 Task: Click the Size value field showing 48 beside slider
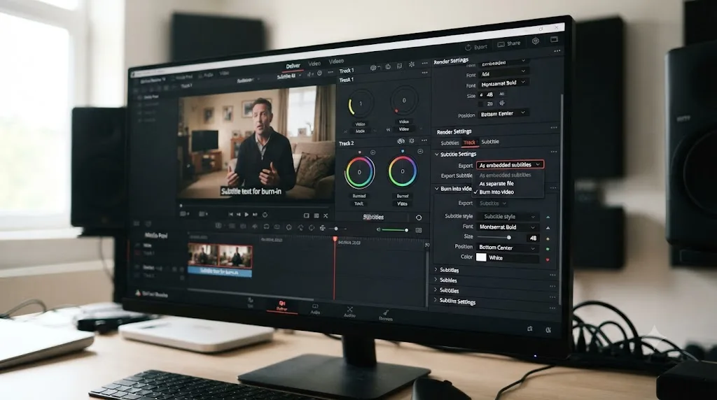coord(533,238)
